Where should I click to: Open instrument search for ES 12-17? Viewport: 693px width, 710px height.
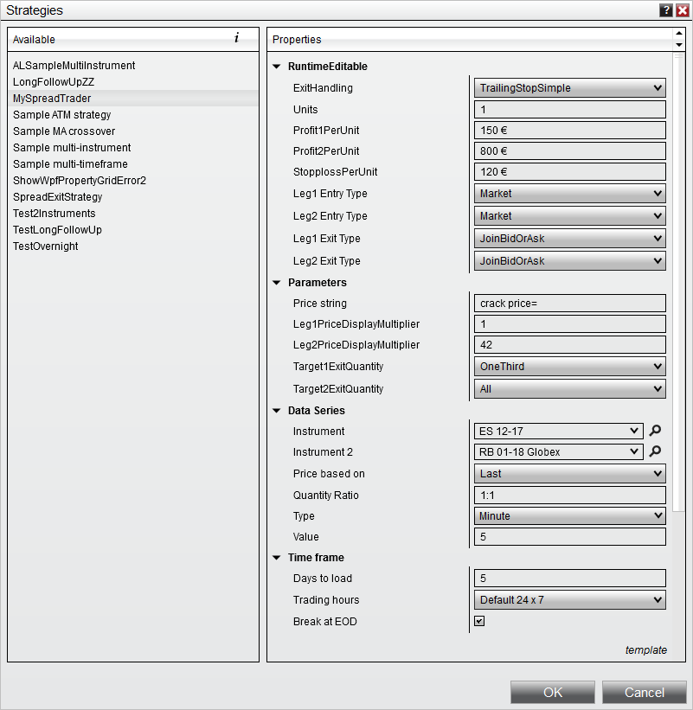[655, 431]
